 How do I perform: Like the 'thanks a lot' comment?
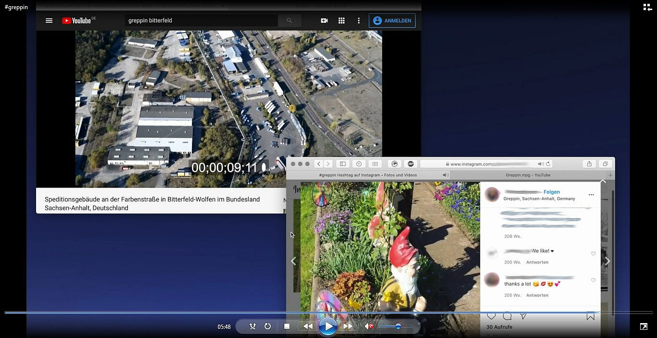click(593, 280)
